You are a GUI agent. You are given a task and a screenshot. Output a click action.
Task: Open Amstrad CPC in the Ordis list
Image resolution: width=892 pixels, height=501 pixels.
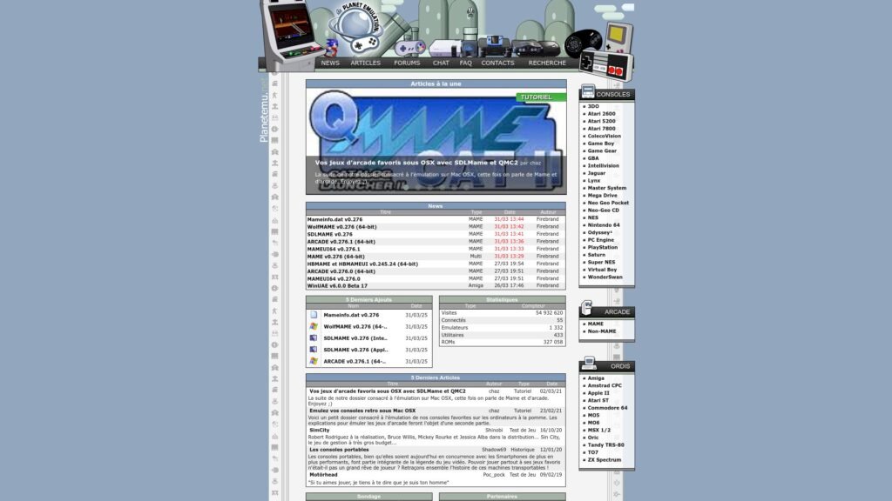click(605, 385)
